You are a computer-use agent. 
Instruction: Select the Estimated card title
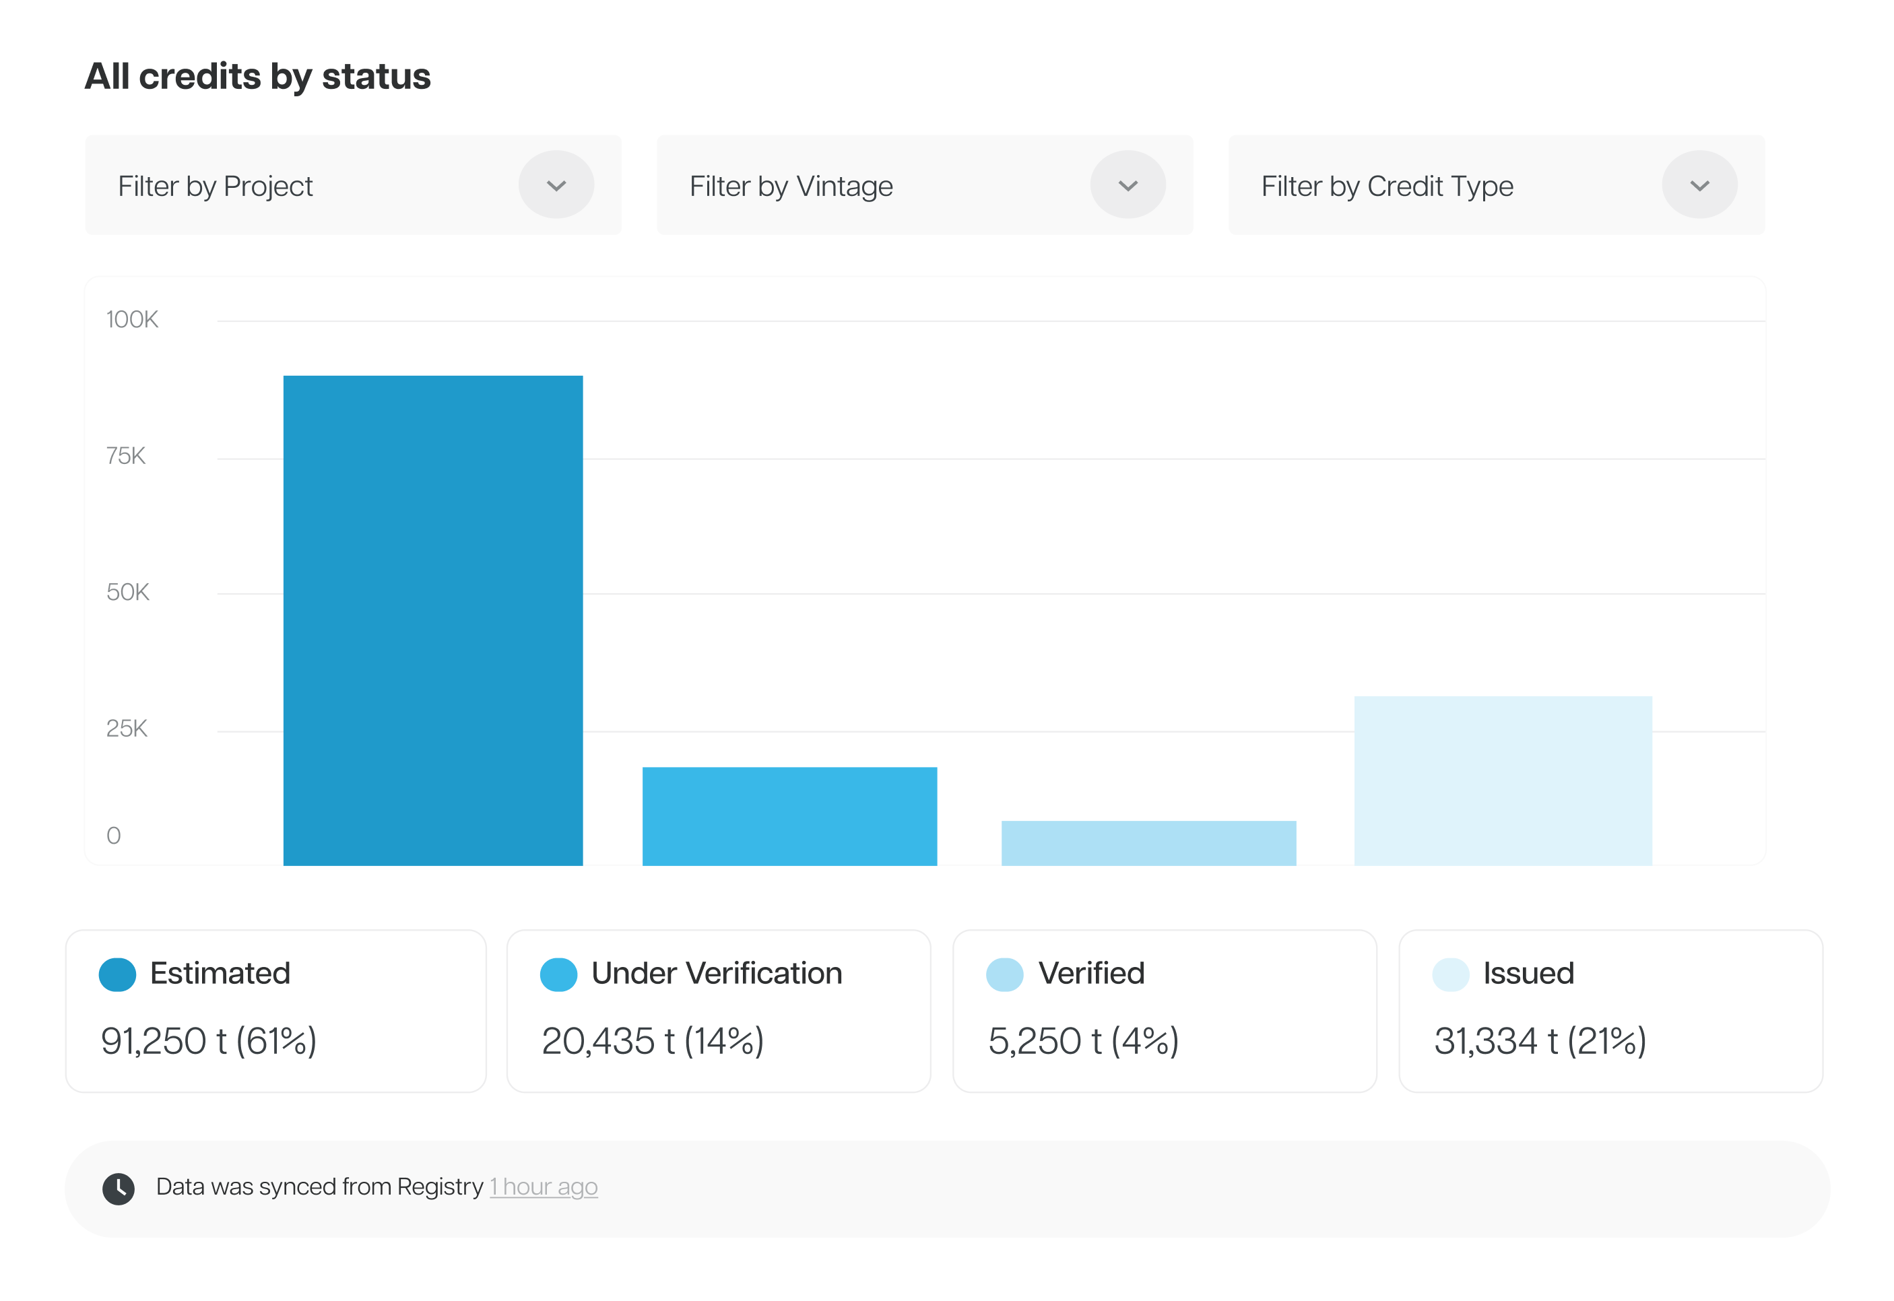[220, 973]
